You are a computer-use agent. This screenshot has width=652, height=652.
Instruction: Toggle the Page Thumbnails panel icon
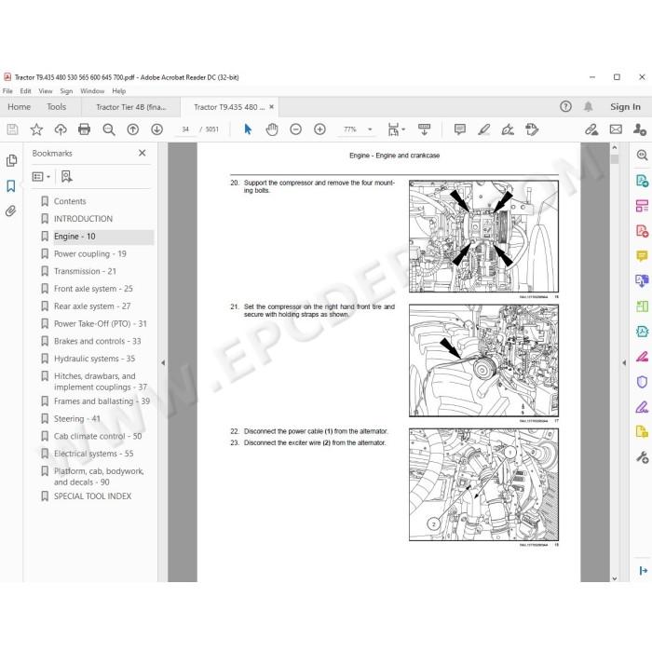tap(11, 160)
